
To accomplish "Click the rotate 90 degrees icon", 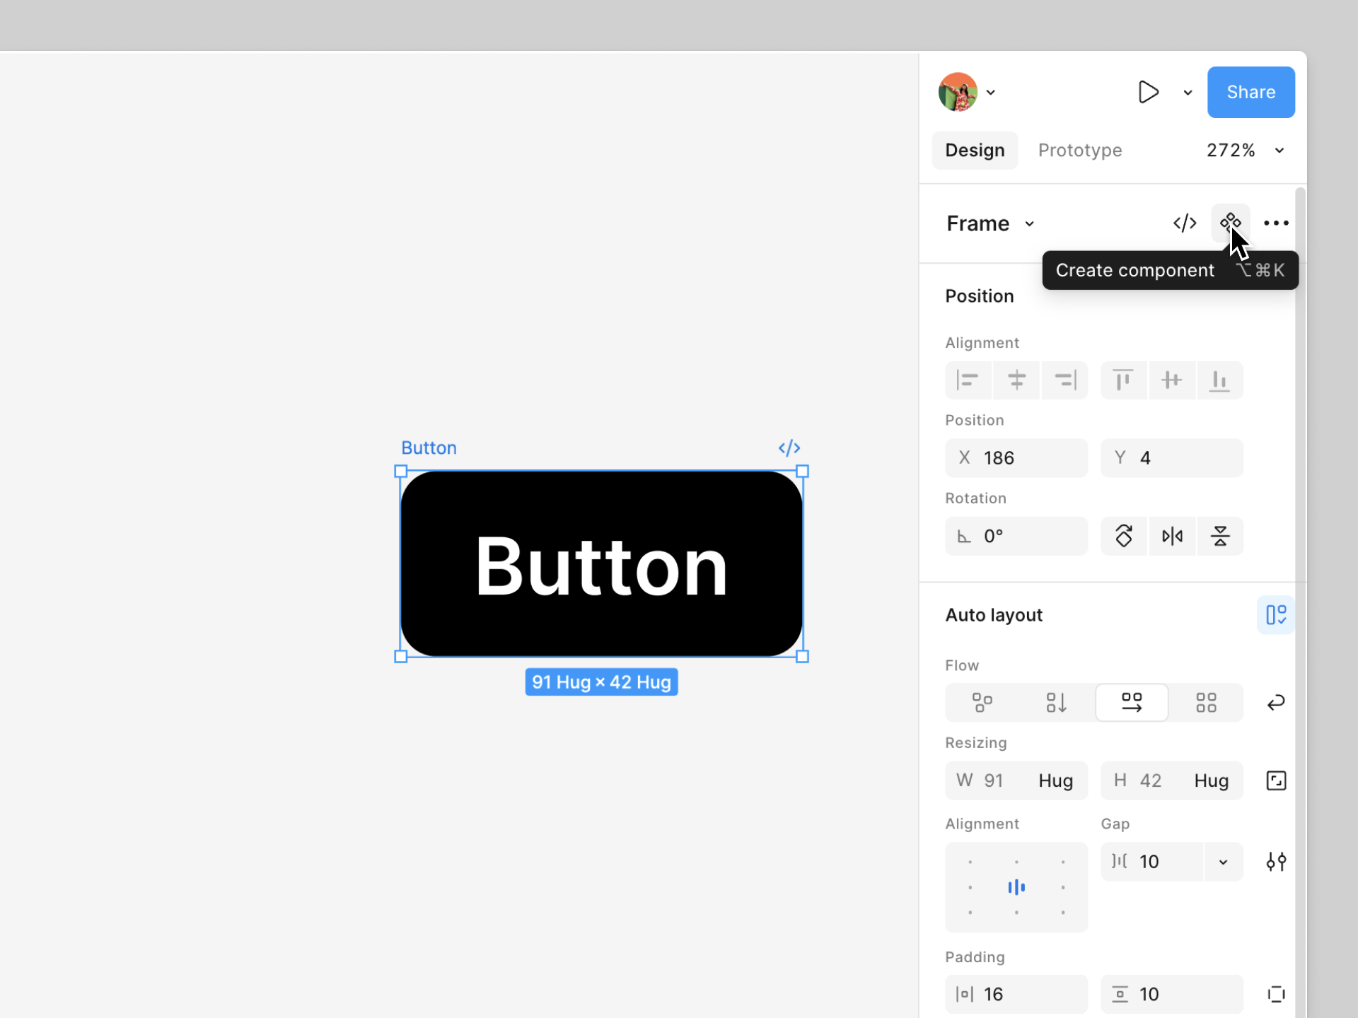I will [x=1124, y=537].
